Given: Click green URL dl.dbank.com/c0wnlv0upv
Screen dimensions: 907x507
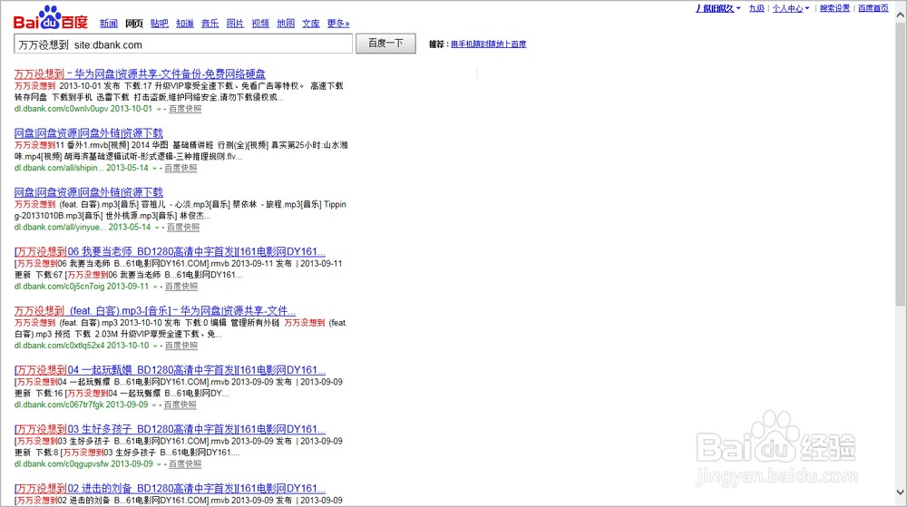Looking at the screenshot, I should 62,109.
